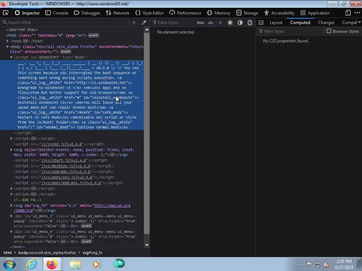The height and width of the screenshot is (271, 362).
Task: Expand the svg pointer-events node
Action: point(11,150)
